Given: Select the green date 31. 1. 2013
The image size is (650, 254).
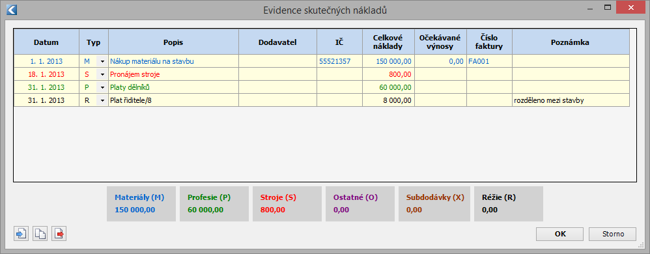Looking at the screenshot, I should (x=46, y=87).
